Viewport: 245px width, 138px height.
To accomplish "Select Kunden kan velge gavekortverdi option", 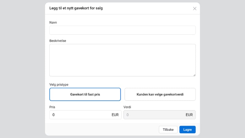I will 160,94.
